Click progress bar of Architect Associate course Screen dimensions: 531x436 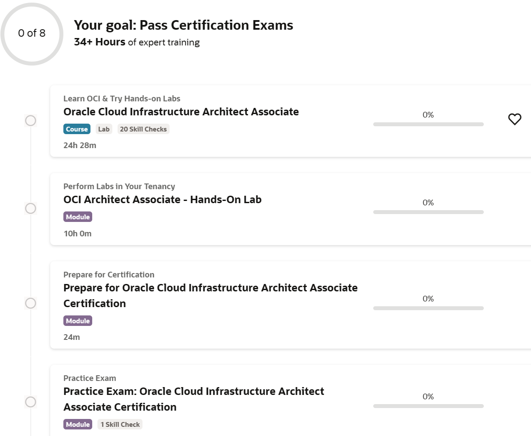[428, 125]
